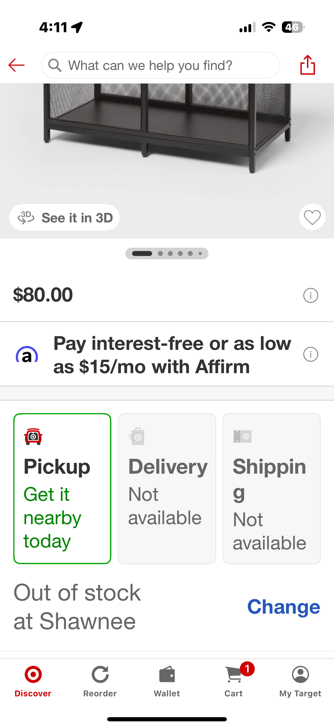Tap the price info icon
334x728 pixels.
pos(310,295)
